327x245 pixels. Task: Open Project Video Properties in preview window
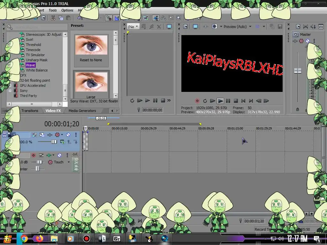coord(186,26)
